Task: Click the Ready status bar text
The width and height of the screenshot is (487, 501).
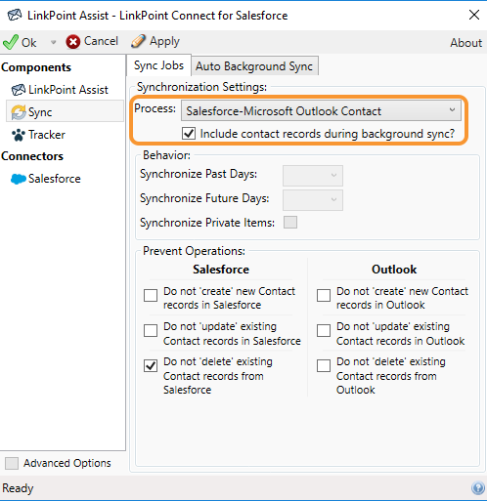Action: (x=18, y=488)
